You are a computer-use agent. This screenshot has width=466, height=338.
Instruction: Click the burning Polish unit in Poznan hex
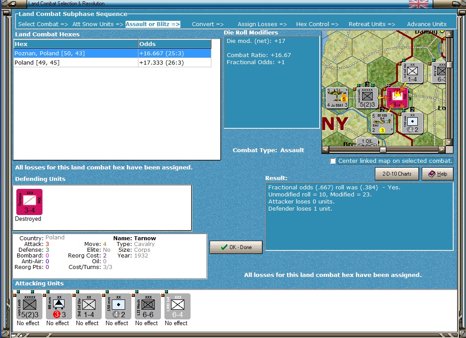click(397, 98)
